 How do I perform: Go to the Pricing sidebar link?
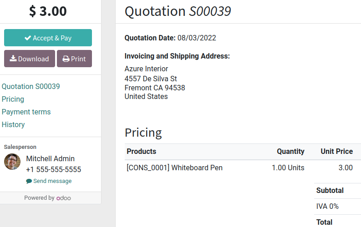(13, 99)
